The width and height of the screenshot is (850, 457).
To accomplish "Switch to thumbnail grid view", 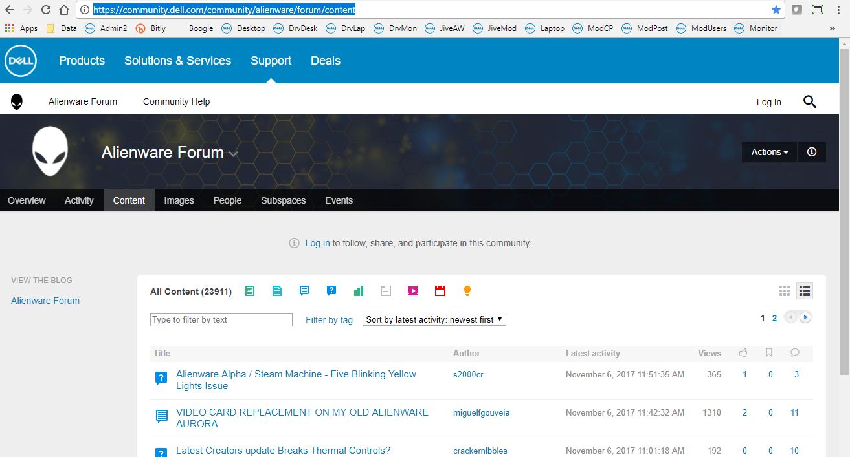I will (x=785, y=291).
